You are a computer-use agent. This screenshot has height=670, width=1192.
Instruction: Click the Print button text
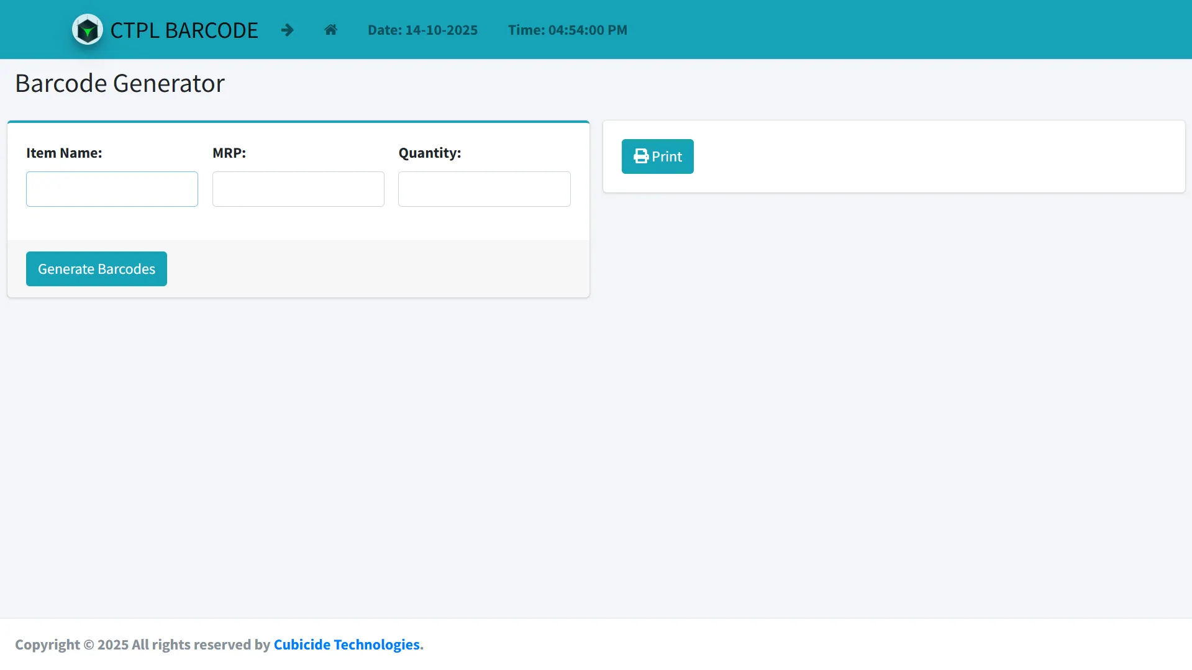667,157
